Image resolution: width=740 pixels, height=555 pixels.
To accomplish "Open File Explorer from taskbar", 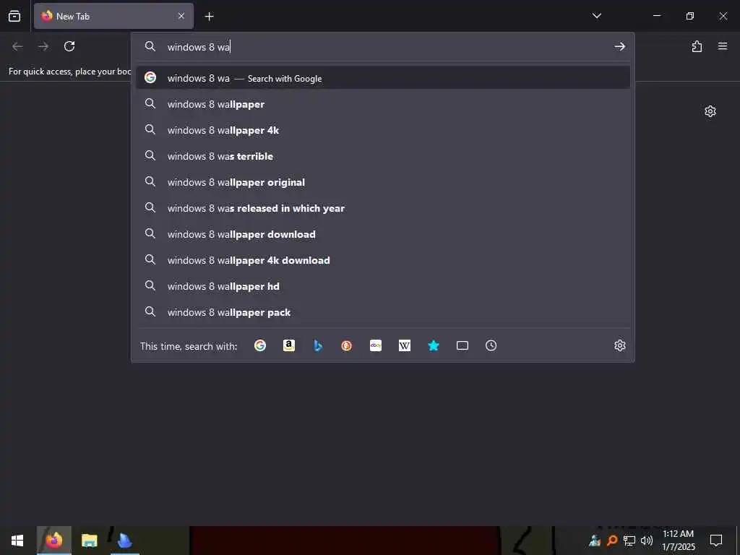I will pyautogui.click(x=89, y=541).
